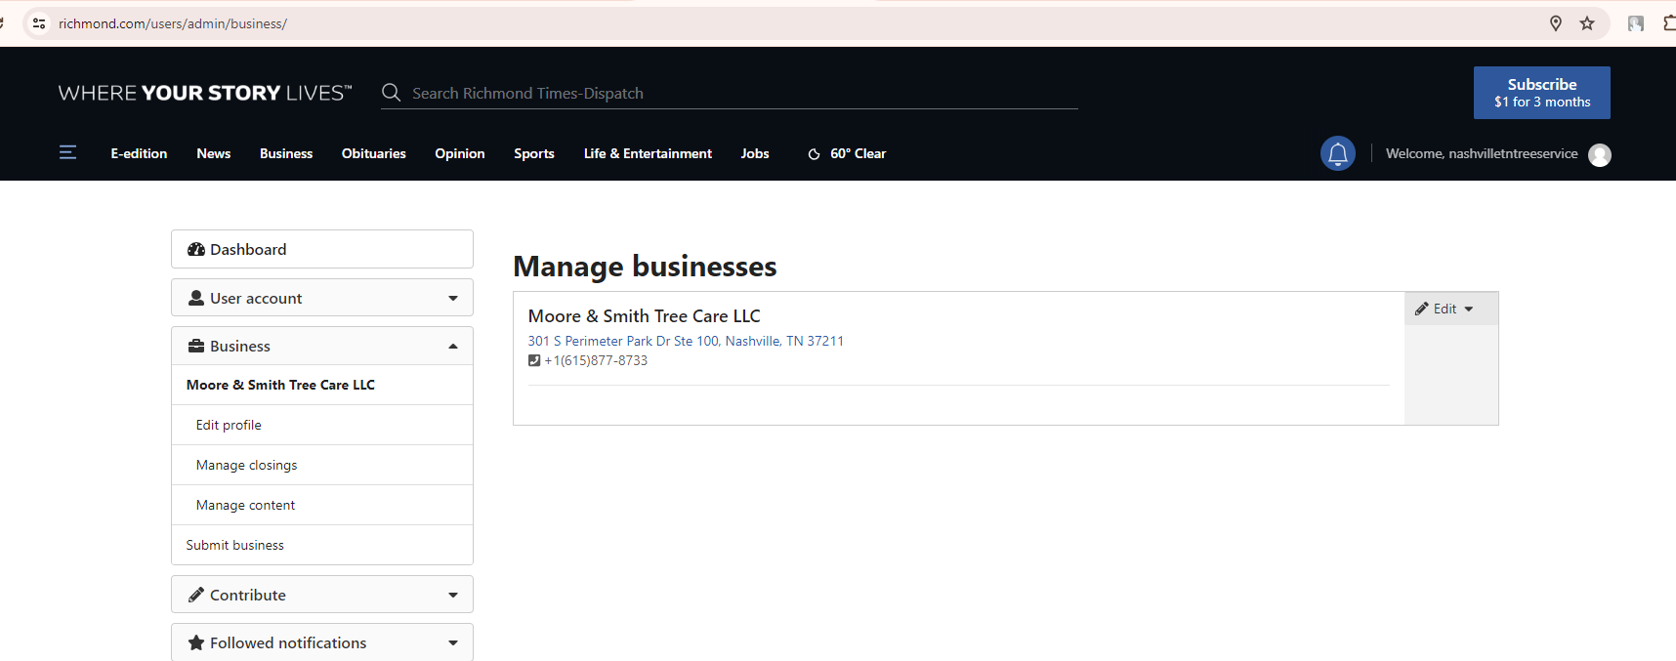Click the Search Richmond Times-Dispatch field
This screenshot has height=661, width=1676.
click(742, 93)
